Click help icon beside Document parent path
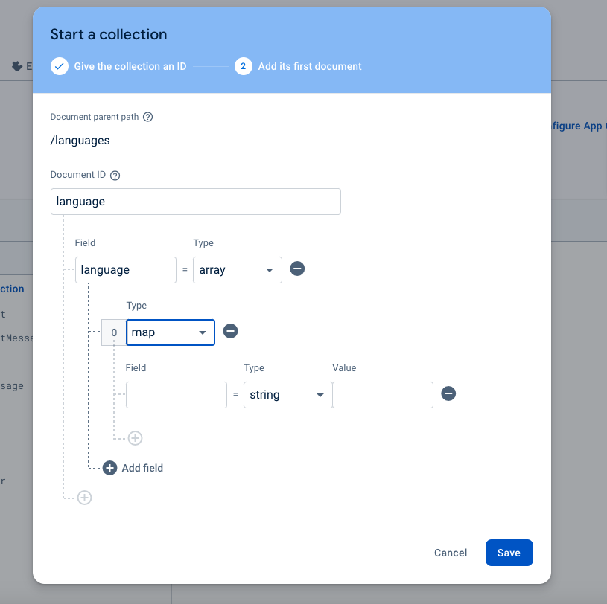This screenshot has height=604, width=607. [x=147, y=117]
